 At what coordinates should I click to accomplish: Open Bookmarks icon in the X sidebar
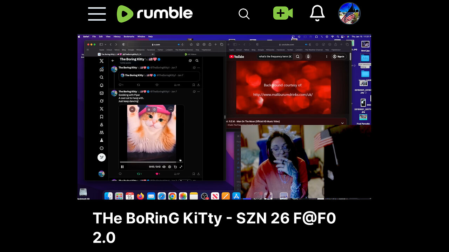click(x=101, y=117)
